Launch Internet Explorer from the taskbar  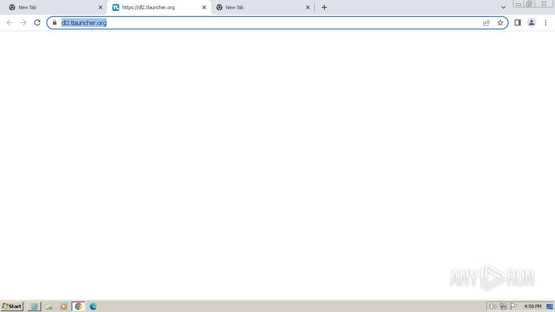34,306
